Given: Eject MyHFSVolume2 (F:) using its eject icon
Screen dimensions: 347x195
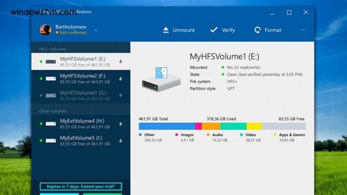Looking at the screenshot, I should [121, 79].
